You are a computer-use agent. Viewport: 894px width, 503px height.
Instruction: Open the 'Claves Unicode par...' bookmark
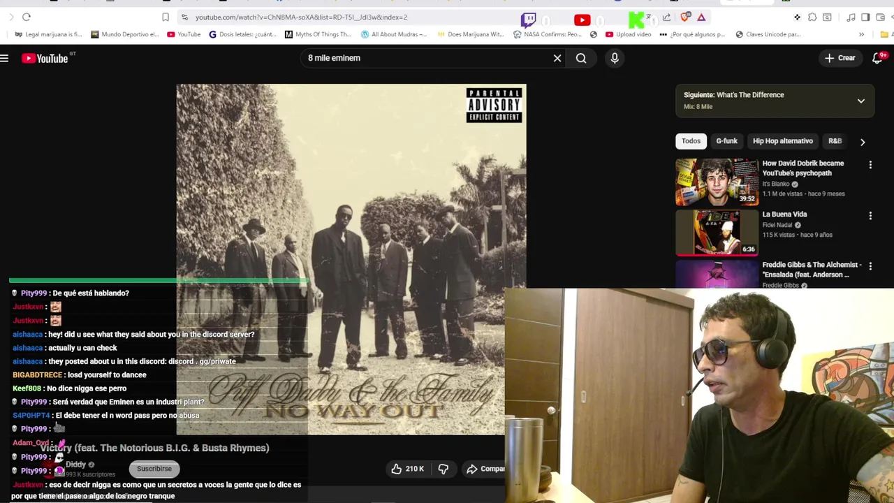[768, 34]
